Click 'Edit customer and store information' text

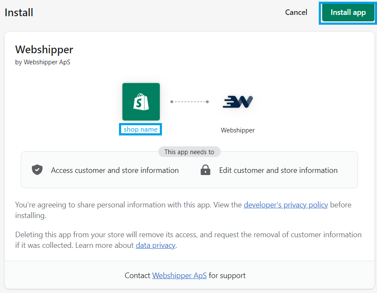[x=278, y=170]
